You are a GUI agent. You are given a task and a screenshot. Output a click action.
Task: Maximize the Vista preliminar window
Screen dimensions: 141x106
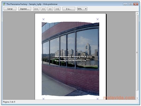coord(131,4)
